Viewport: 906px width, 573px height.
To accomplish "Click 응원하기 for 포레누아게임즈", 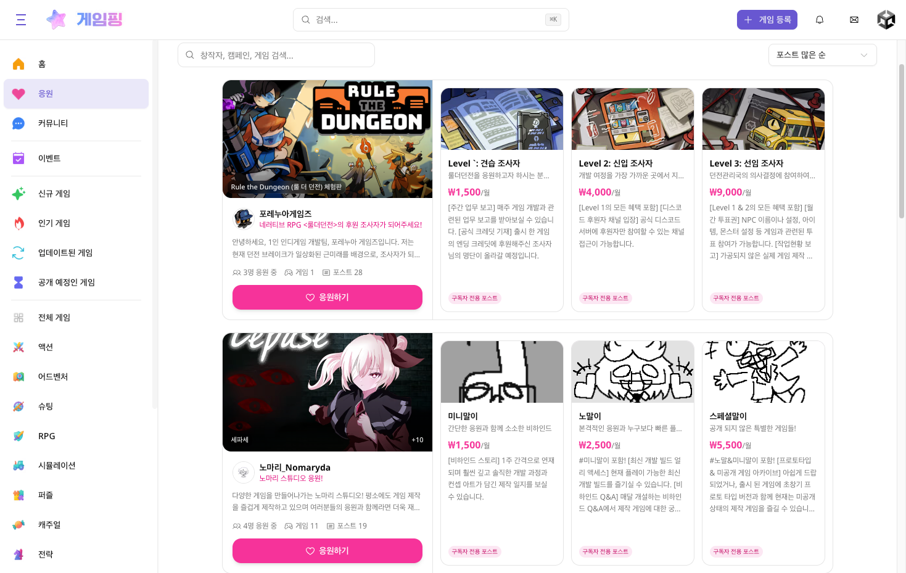I will coord(327,297).
